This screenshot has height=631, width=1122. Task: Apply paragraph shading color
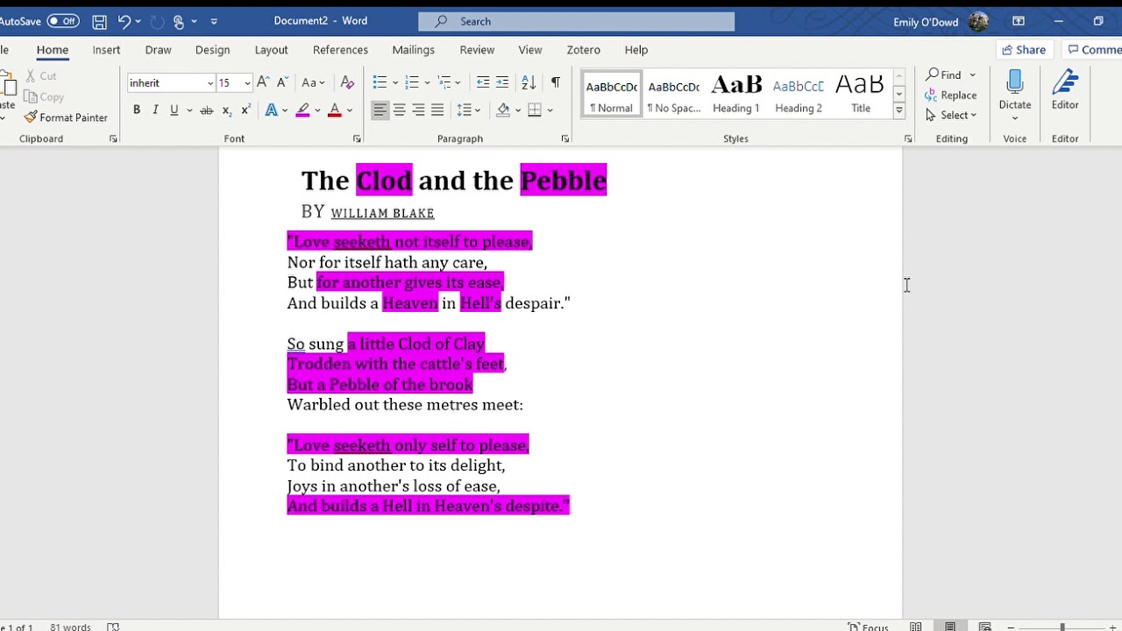tap(503, 110)
